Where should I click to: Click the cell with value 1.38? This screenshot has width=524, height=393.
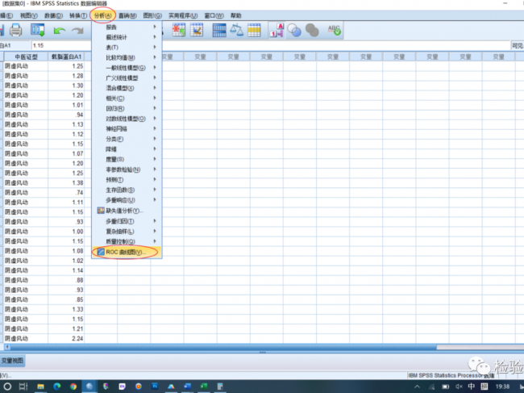pyautogui.click(x=66, y=182)
